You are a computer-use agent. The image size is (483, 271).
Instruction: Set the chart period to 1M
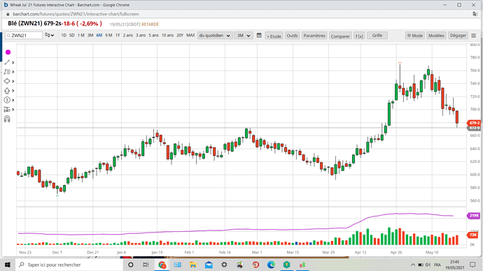(x=80, y=36)
